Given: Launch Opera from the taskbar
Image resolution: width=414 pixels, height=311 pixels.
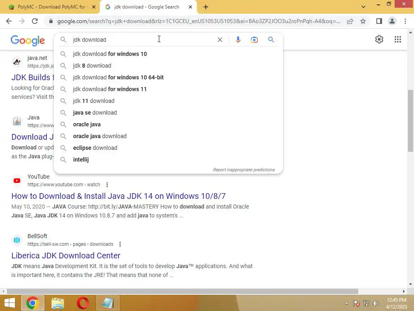Looking at the screenshot, I should click(82, 303).
